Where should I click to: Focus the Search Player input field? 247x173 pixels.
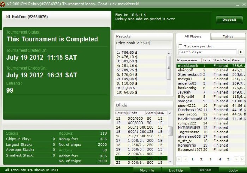[207, 52]
